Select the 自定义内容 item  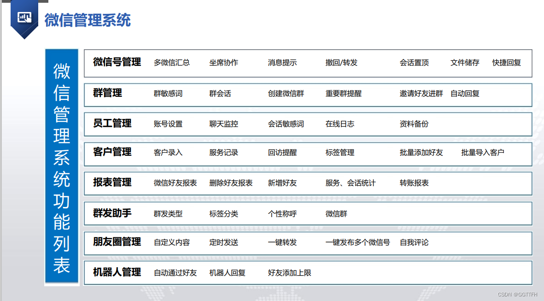(172, 242)
